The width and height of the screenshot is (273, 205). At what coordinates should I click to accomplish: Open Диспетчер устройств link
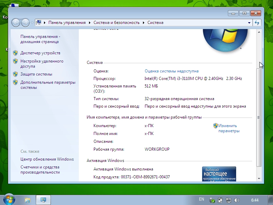point(40,53)
